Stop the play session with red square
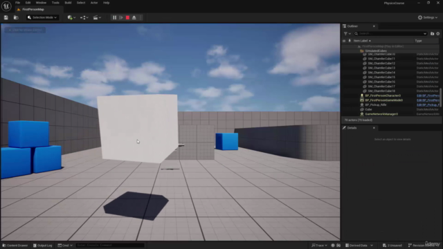 [x=127, y=17]
